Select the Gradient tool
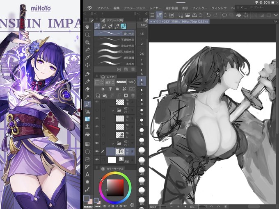Viewport: 279px width, 209px height. [x=87, y=144]
